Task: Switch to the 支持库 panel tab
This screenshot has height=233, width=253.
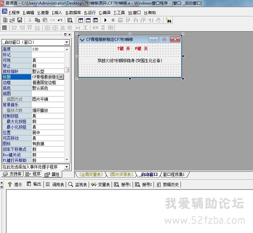Action: (12, 174)
